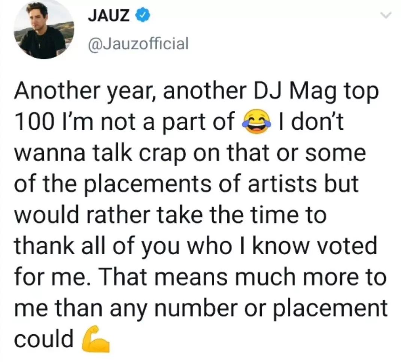Image resolution: width=401 pixels, height=362 pixels.
Task: Click "would rather take the time" line
Action: point(171,215)
